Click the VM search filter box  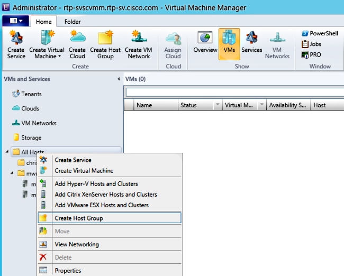click(x=235, y=93)
